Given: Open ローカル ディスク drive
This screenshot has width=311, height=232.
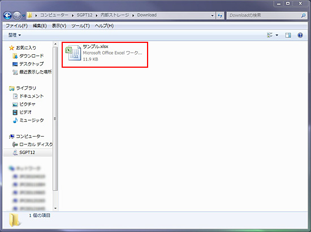Looking at the screenshot, I should (x=36, y=145).
